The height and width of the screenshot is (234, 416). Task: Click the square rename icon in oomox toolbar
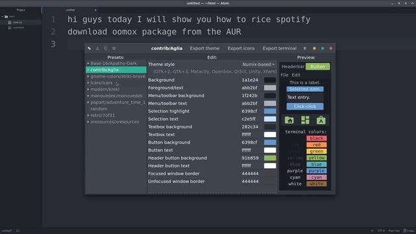pos(105,48)
